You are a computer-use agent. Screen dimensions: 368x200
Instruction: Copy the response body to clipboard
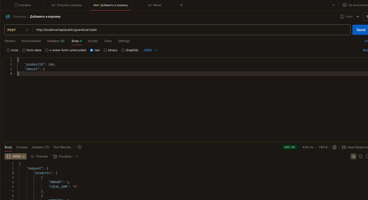pyautogui.click(x=361, y=156)
